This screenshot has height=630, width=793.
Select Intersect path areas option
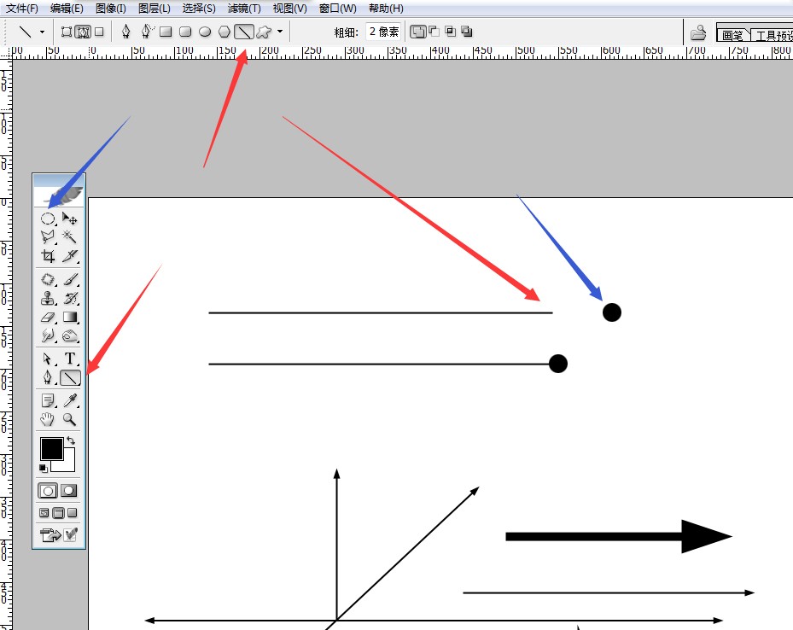pos(450,32)
